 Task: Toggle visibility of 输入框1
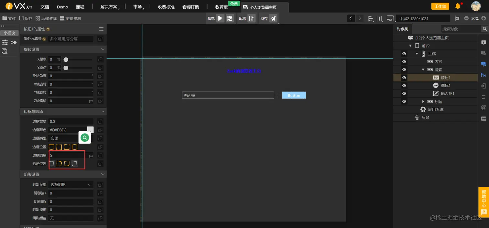pos(404,93)
